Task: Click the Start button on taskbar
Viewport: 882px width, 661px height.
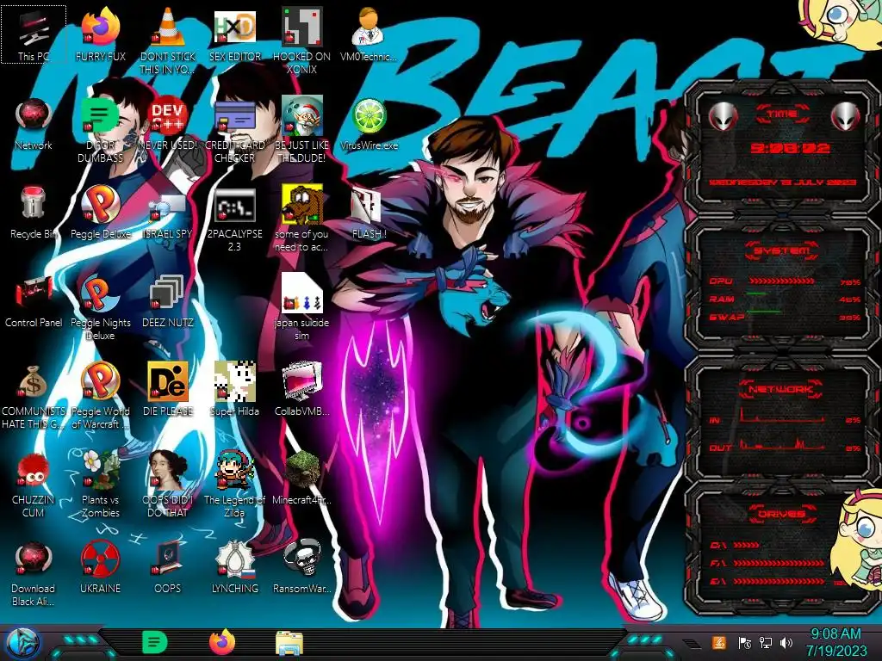Action: click(x=22, y=644)
